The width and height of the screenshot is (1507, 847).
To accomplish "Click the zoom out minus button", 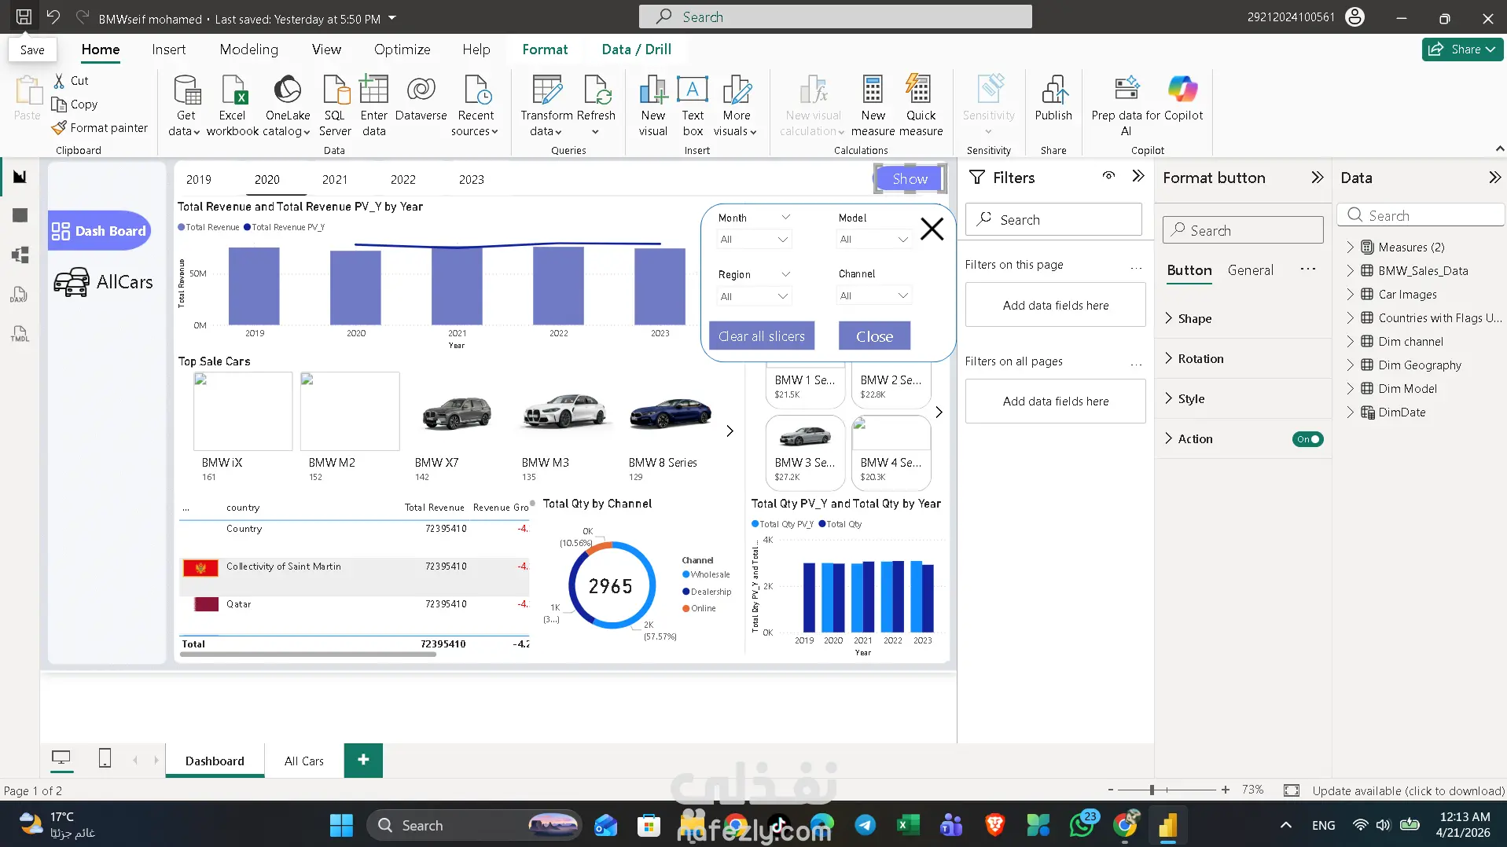I will [x=1110, y=790].
